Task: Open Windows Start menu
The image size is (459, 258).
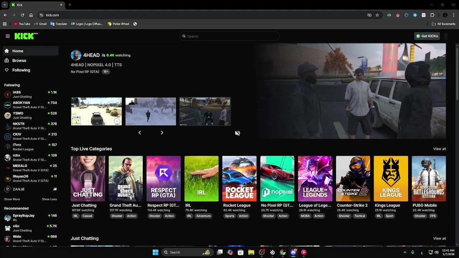Action: (x=155, y=252)
